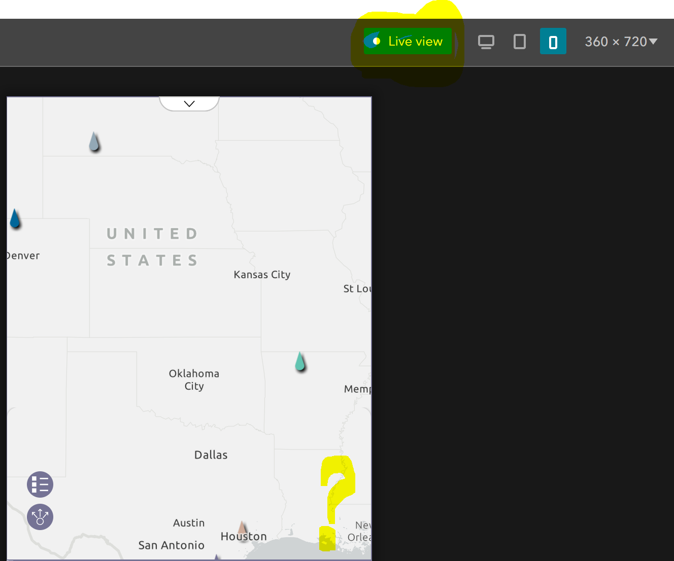Select the dark blue droplet marker above Denver
This screenshot has height=561, width=674.
click(x=15, y=218)
